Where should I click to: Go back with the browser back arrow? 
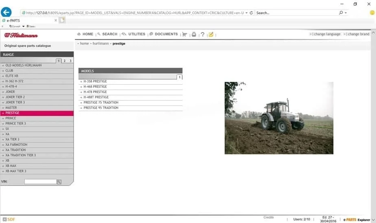(6, 13)
